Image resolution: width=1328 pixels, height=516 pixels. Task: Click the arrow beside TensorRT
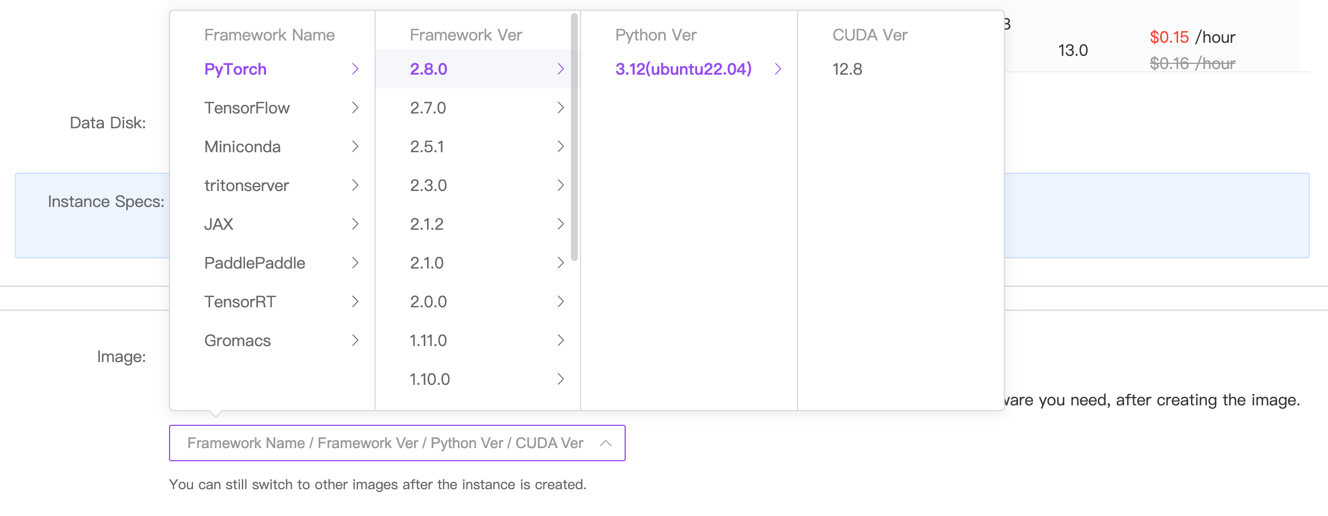355,302
